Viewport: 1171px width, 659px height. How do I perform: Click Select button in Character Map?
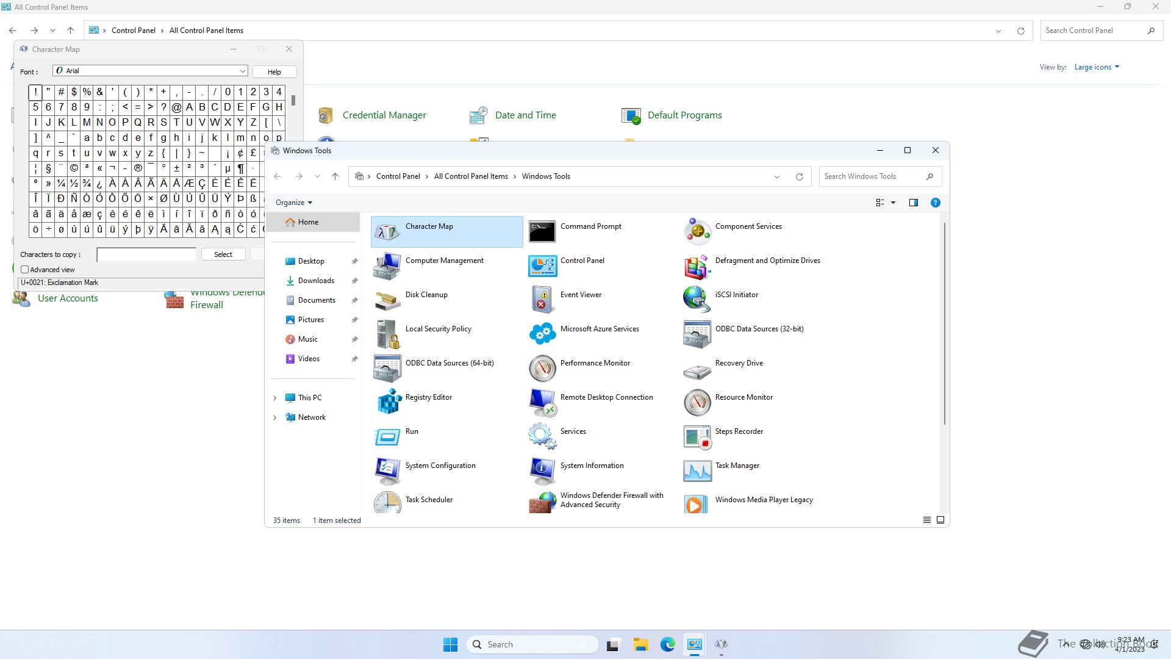click(x=223, y=254)
